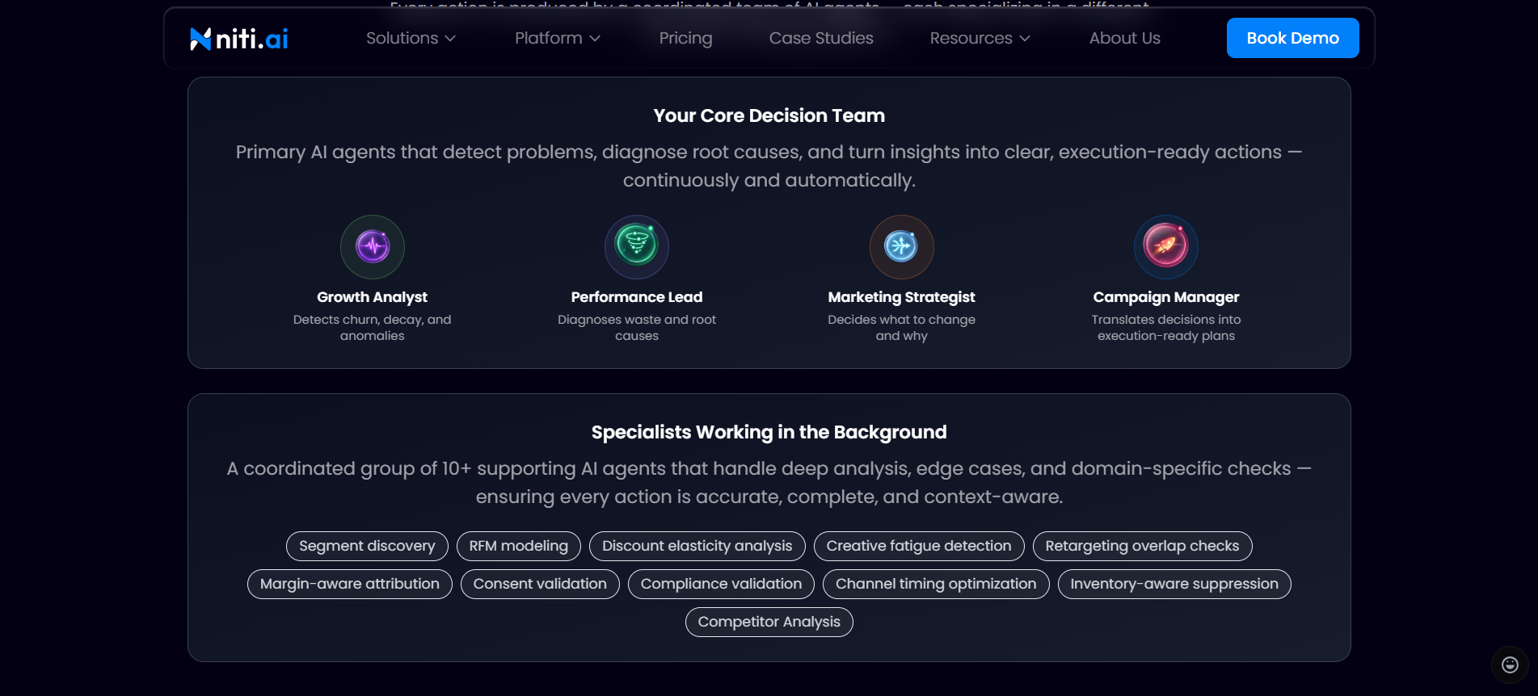Click the Competitor Analysis pill
Image resolution: width=1538 pixels, height=696 pixels.
point(769,622)
